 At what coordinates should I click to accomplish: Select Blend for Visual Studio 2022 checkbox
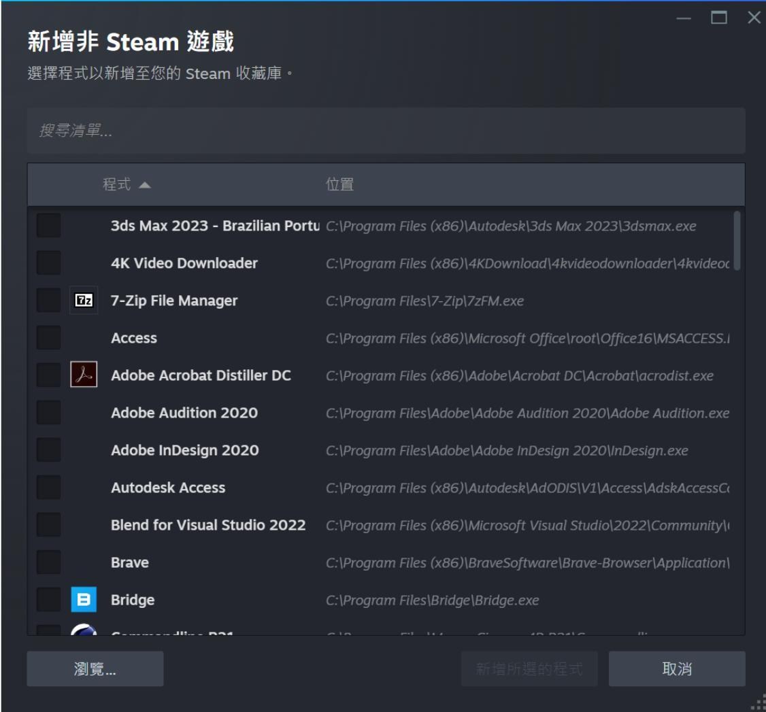(x=48, y=524)
